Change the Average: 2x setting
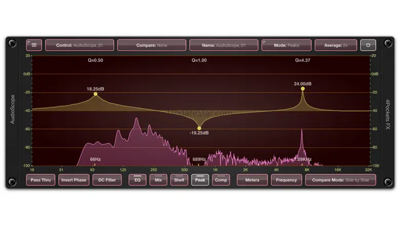 tap(336, 45)
